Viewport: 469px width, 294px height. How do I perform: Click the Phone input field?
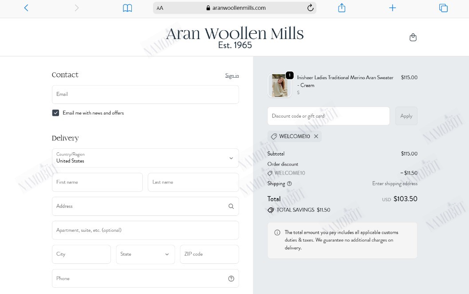point(146,278)
